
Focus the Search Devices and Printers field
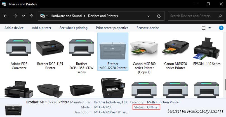(196, 16)
